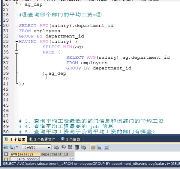Screen dimensions: 180x169
Task: Check the row checkbox for 3475.555556
Action: 6,159
